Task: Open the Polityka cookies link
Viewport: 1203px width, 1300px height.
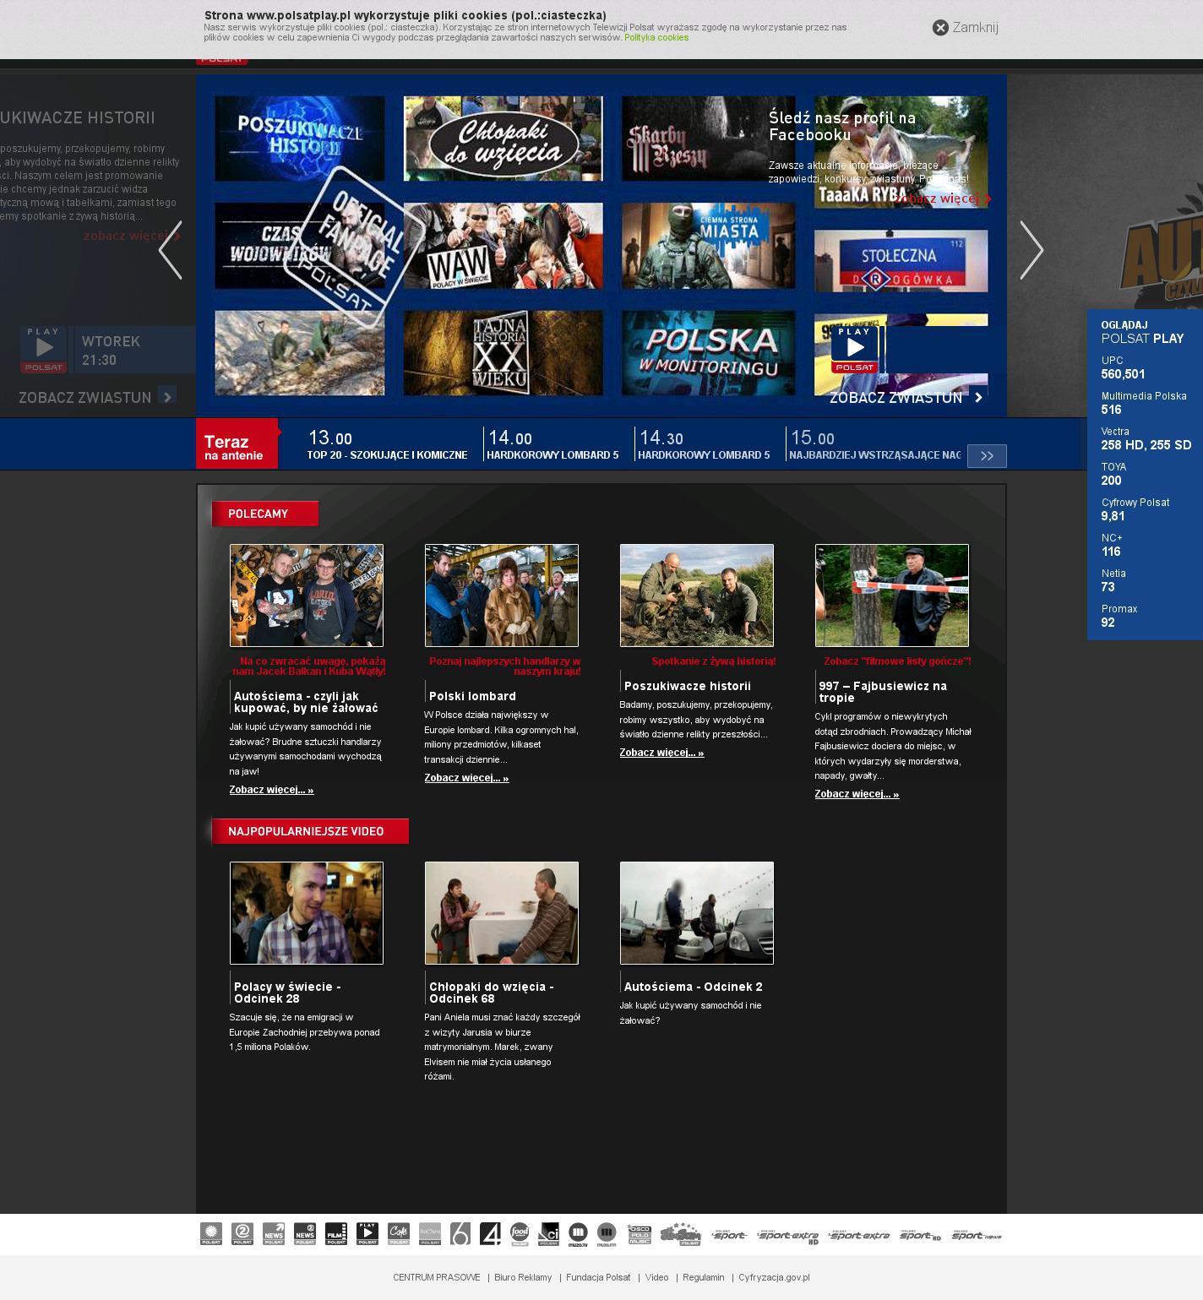Action: point(656,37)
